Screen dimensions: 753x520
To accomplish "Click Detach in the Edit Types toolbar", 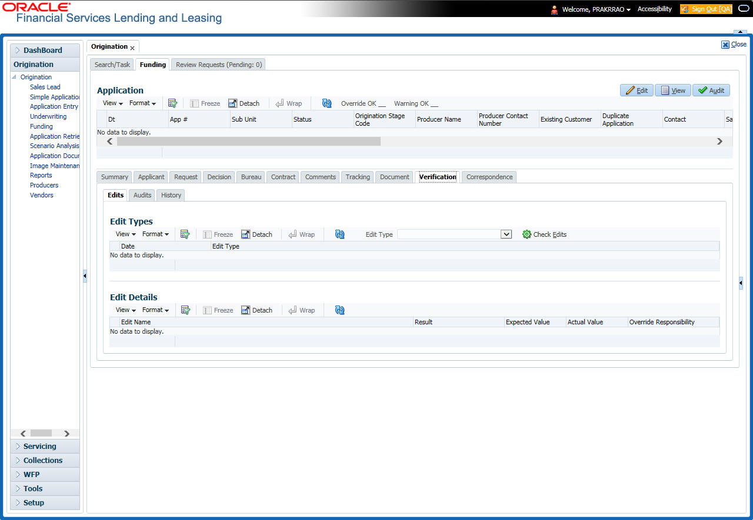I will 256,234.
